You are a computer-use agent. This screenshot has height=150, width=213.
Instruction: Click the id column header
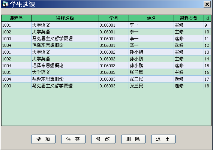207,18
